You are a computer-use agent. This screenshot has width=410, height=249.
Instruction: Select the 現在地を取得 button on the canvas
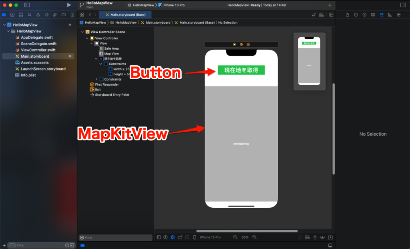pyautogui.click(x=241, y=69)
